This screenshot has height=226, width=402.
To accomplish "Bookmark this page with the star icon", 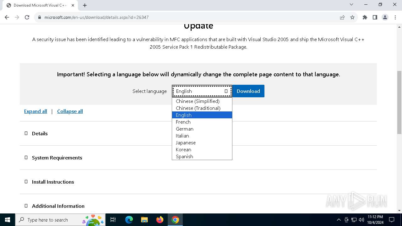I will pyautogui.click(x=352, y=17).
